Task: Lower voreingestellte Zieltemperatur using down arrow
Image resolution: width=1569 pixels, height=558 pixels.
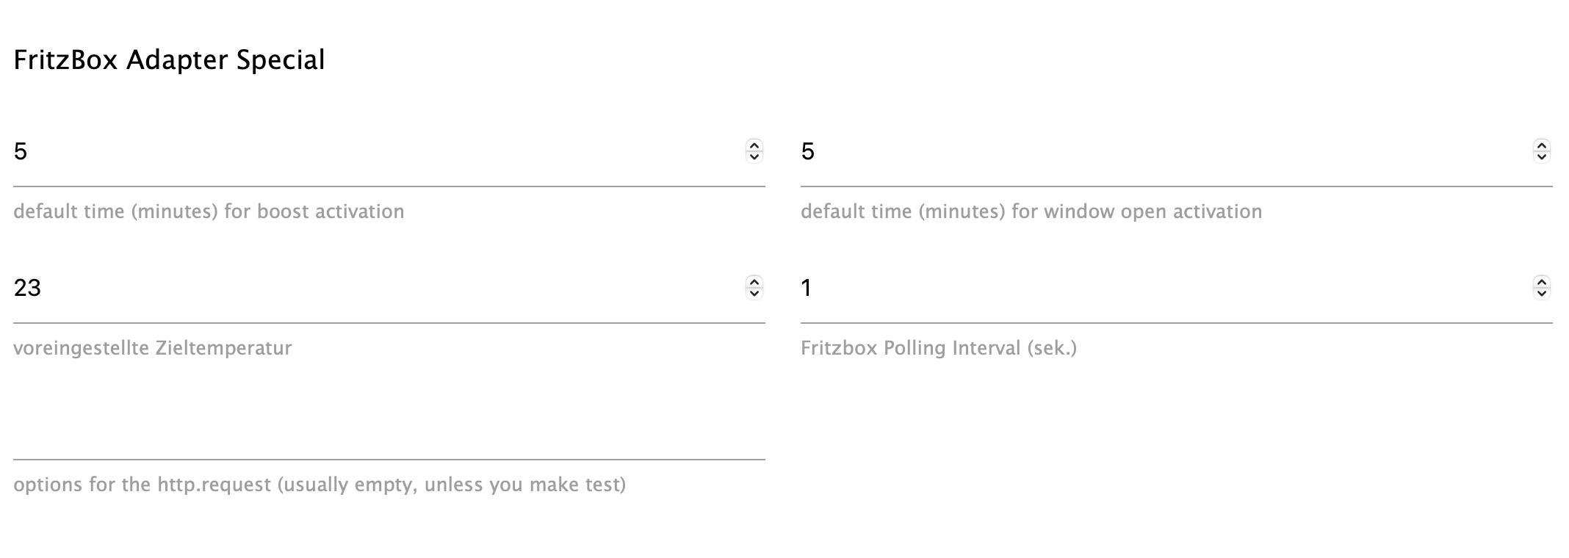Action: [754, 293]
